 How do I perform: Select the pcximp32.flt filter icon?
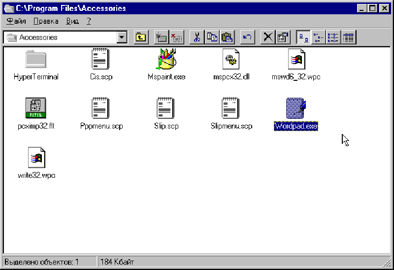[35, 108]
